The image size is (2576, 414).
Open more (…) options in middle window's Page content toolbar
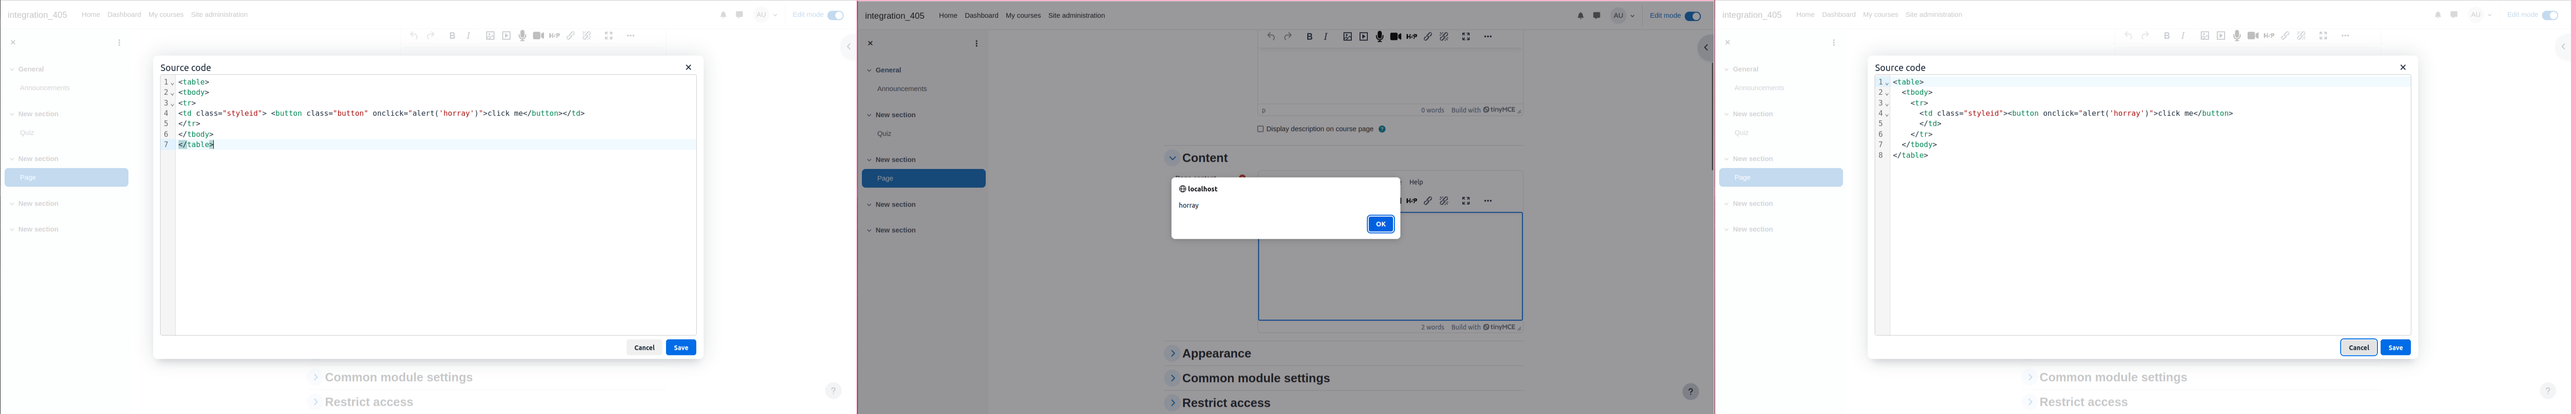pyautogui.click(x=1488, y=202)
